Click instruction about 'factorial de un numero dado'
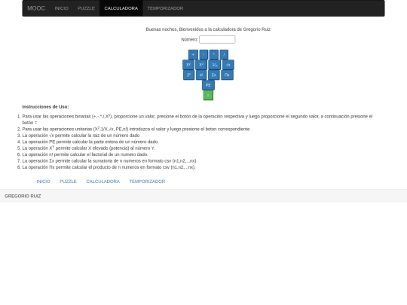Image resolution: width=407 pixels, height=305 pixels. (x=85, y=154)
